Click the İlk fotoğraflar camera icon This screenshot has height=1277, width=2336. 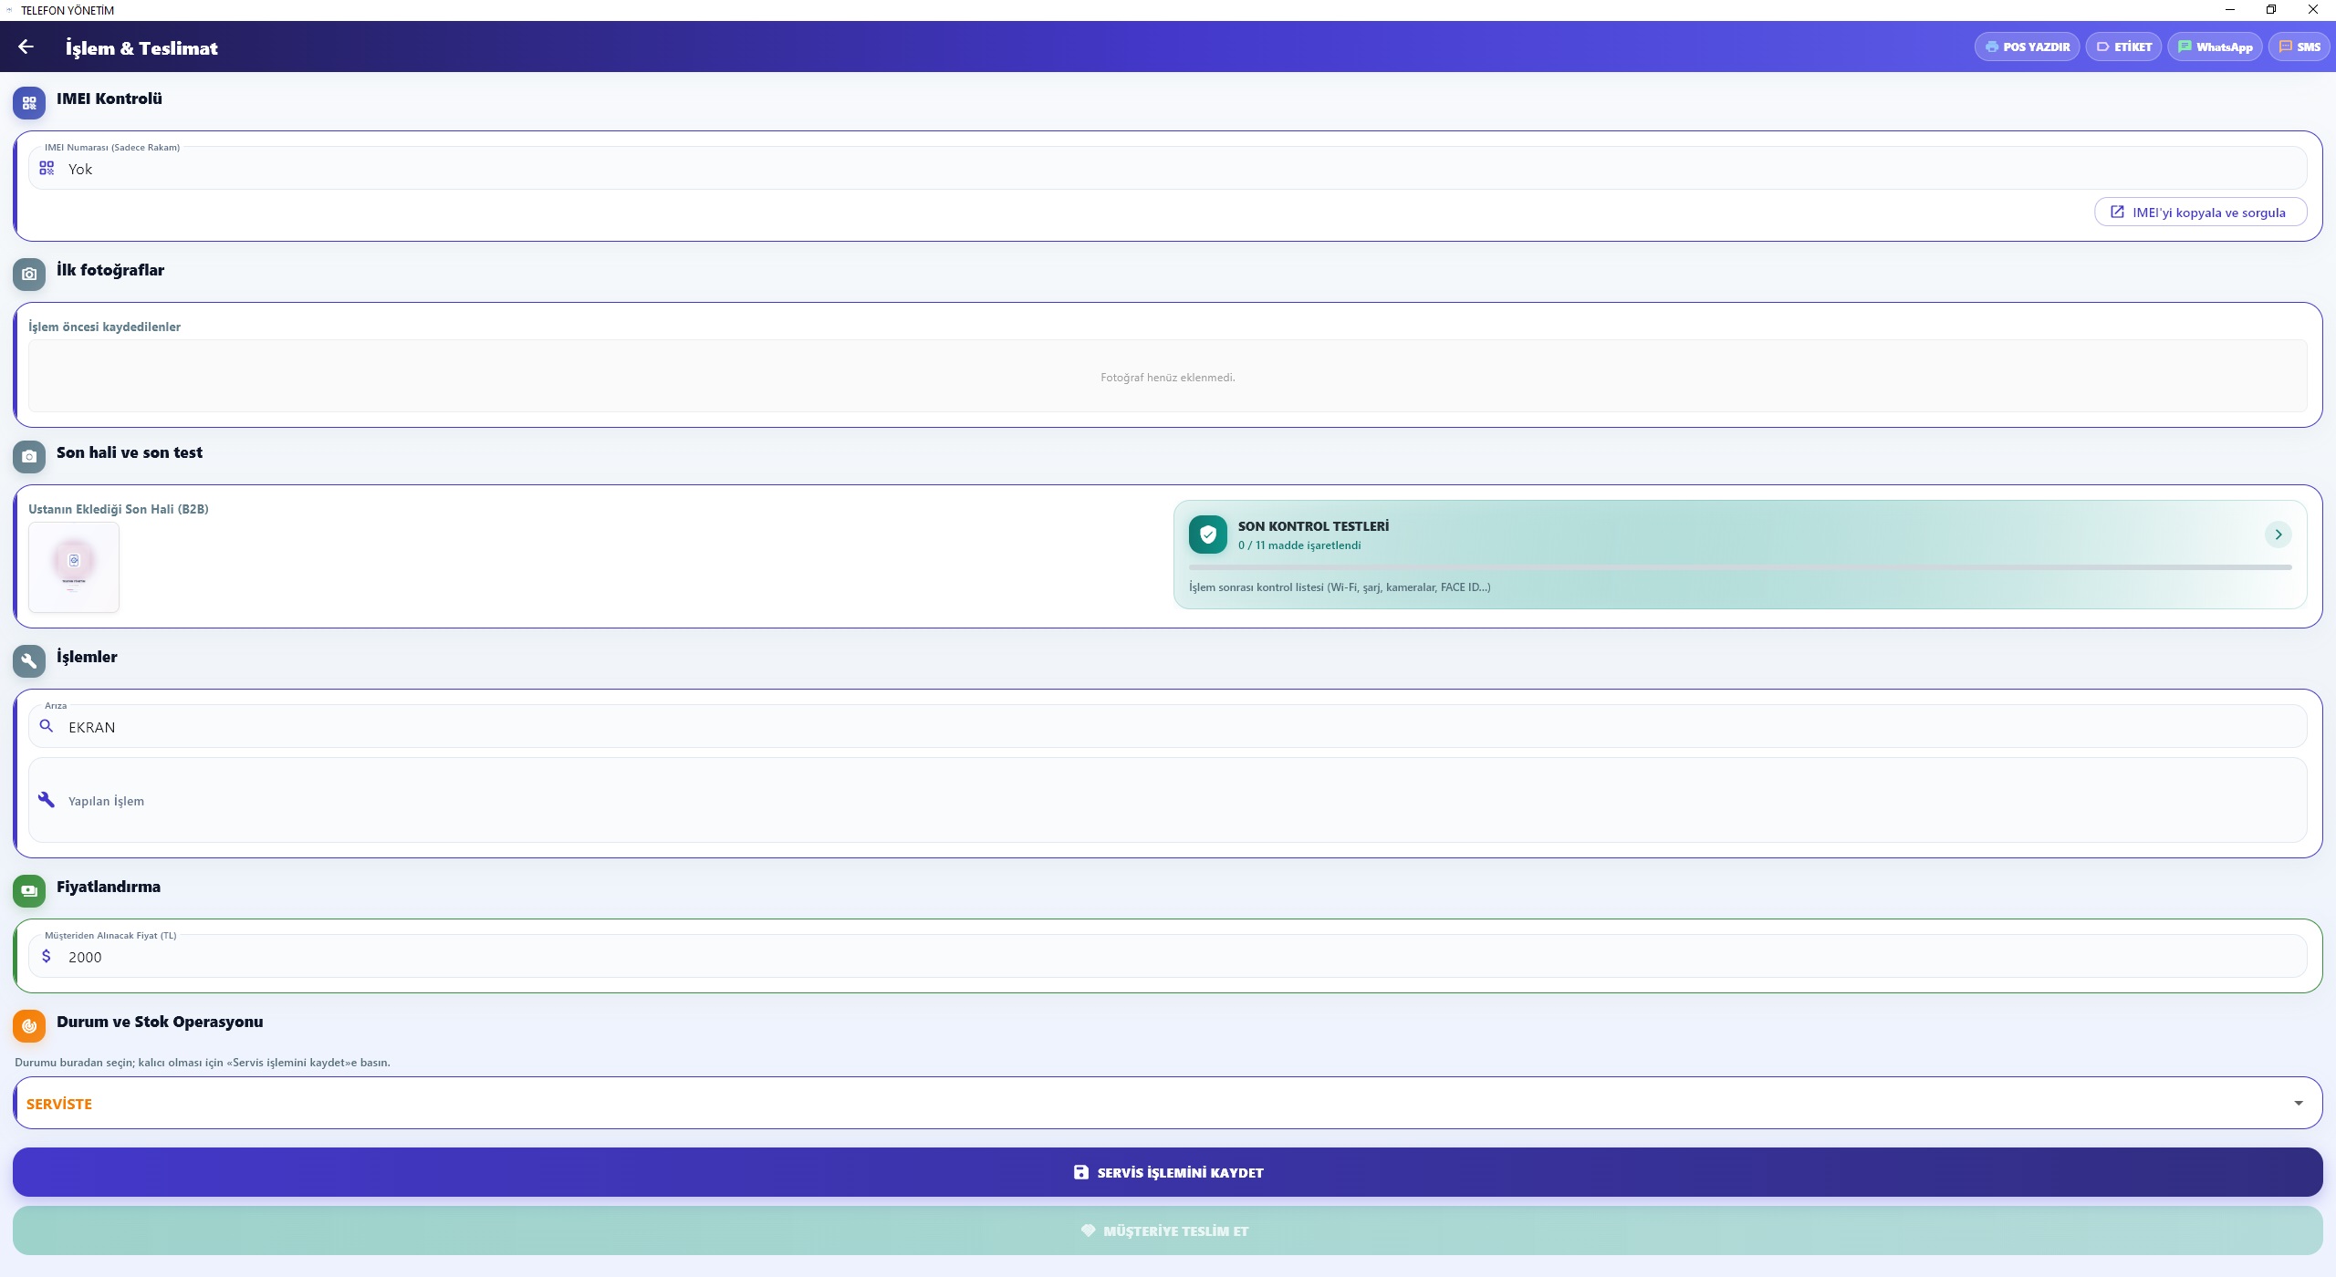pyautogui.click(x=29, y=275)
